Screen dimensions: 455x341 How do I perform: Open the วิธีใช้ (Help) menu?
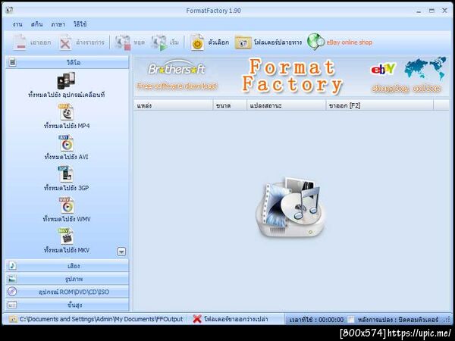pos(80,24)
